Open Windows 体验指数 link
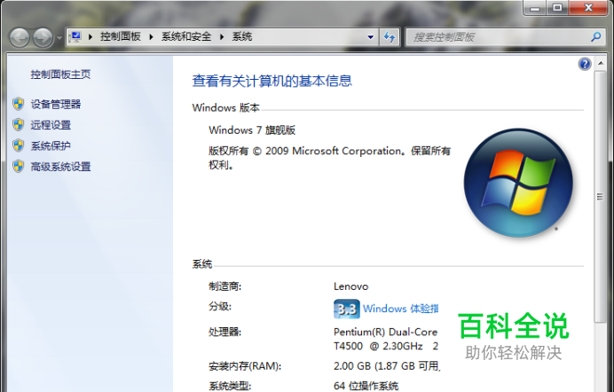 [x=400, y=309]
